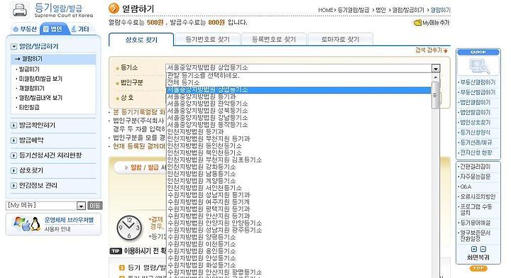This screenshot has height=278, width=511.
Task: Click the minus zoom-out icon above 화면복귀
Action: (483, 249)
